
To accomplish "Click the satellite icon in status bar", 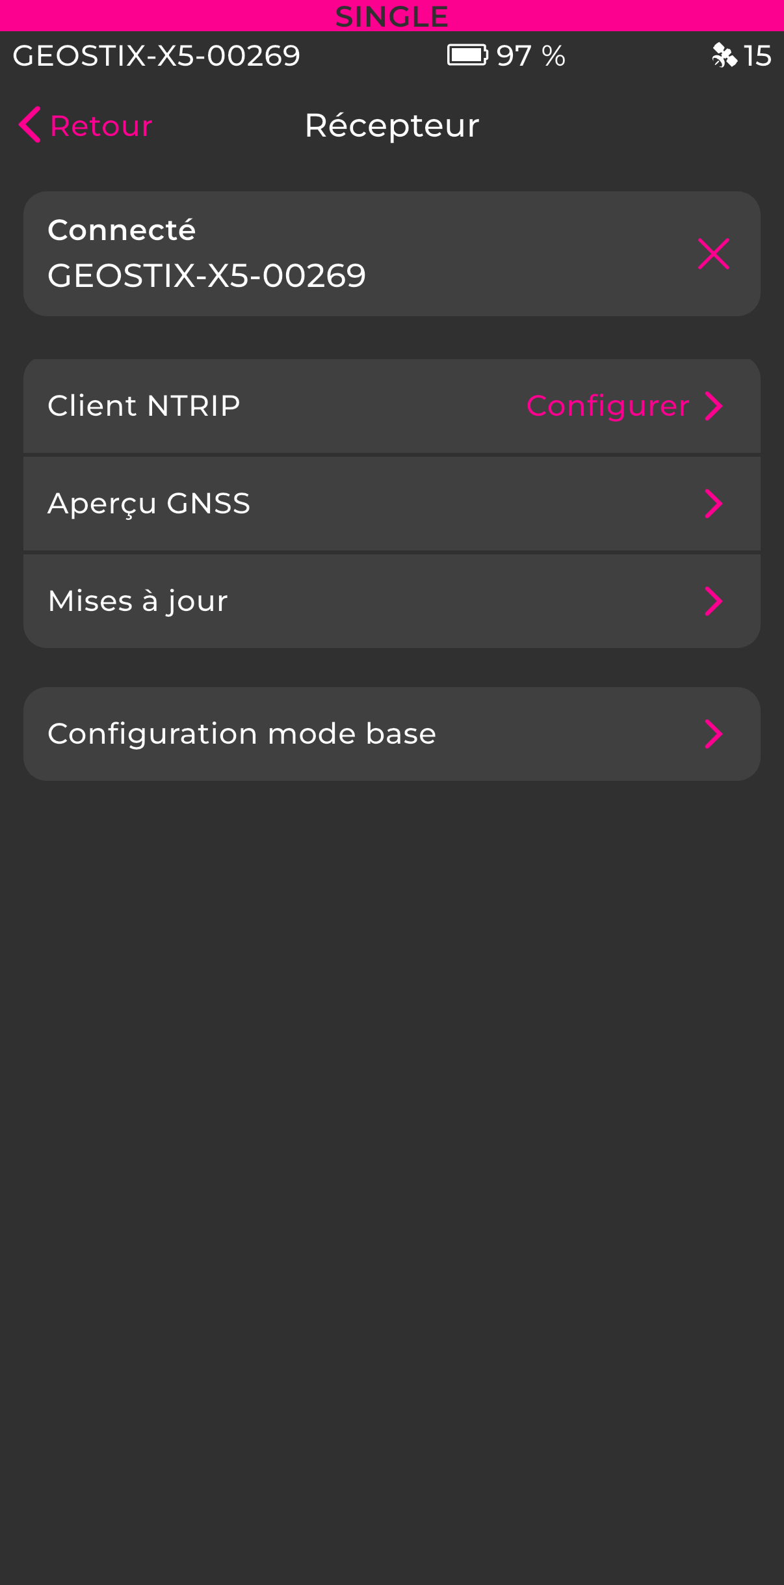I will click(724, 55).
